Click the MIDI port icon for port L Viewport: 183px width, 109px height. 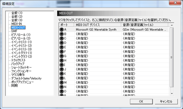click(61, 78)
